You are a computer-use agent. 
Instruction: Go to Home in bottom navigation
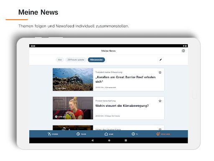[109, 134]
